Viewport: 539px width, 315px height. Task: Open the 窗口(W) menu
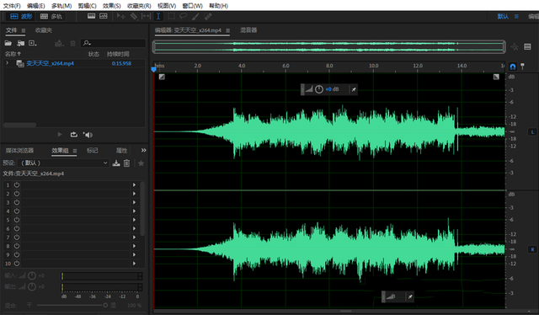(193, 6)
